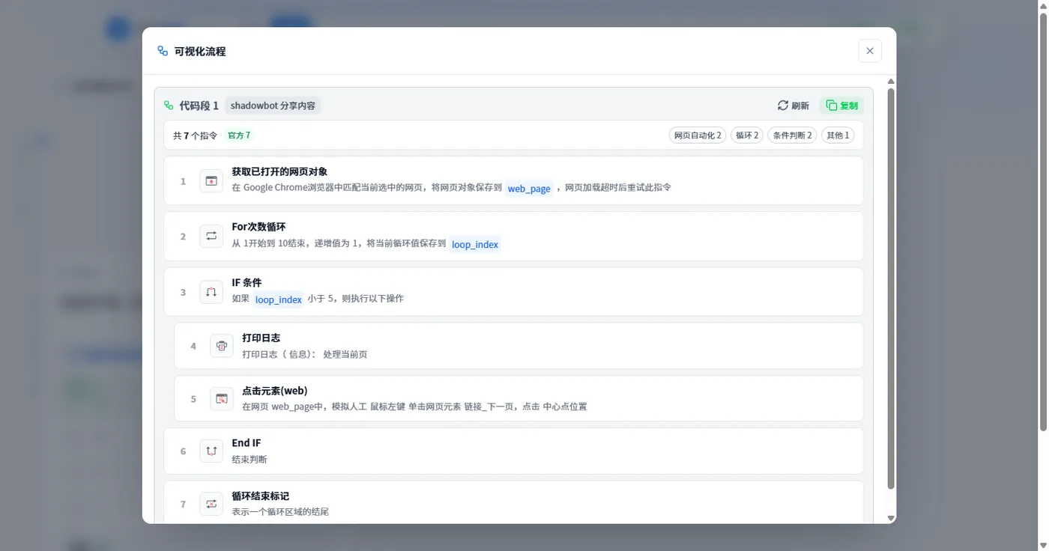This screenshot has height=551, width=1049.
Task: Click the 刷新 refresh button
Action: point(793,106)
